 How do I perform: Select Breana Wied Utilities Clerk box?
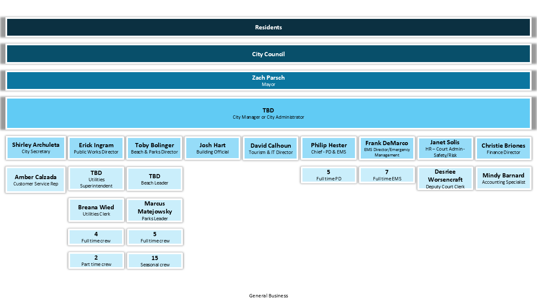coord(96,210)
